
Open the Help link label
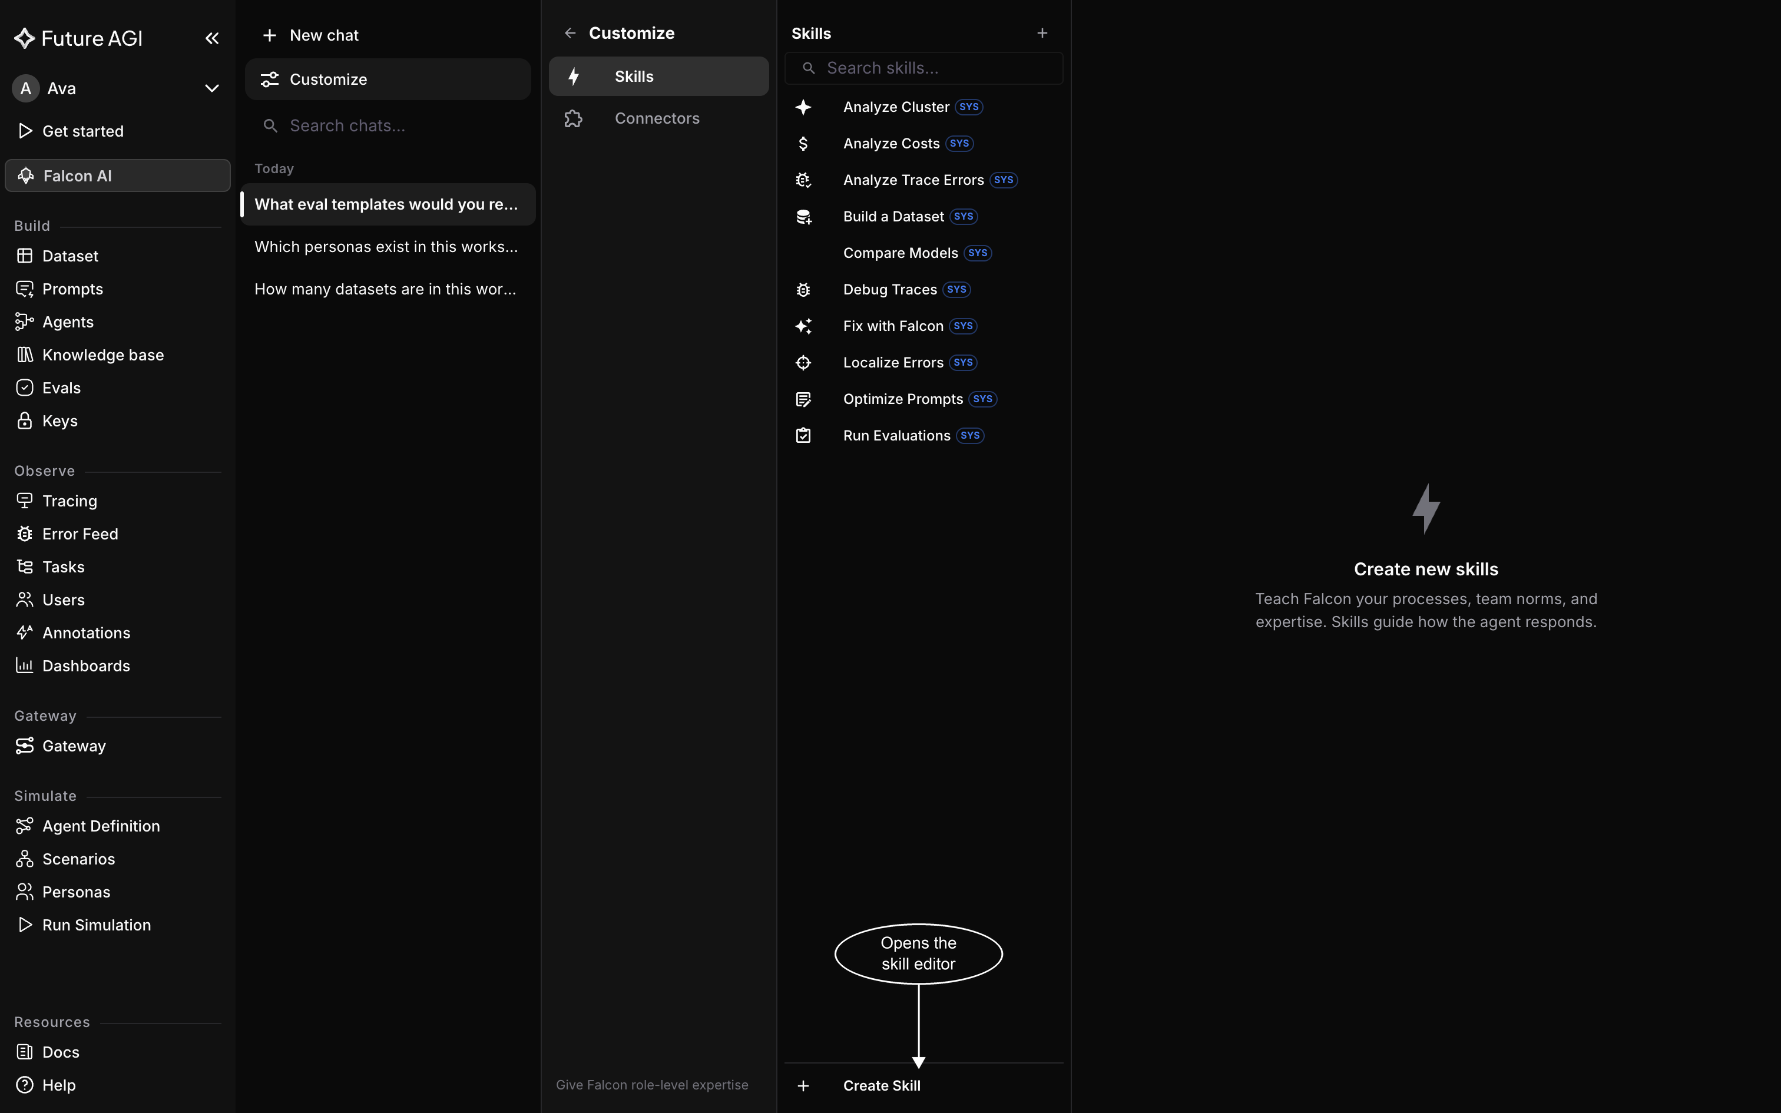point(59,1085)
